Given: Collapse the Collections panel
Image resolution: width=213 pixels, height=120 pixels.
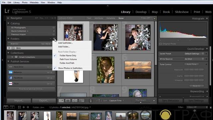Looking at the screenshot, I should [x=8, y=53].
